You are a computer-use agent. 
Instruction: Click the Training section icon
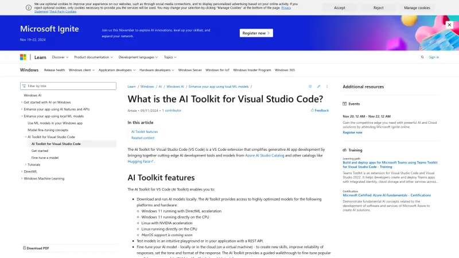[x=345, y=150]
